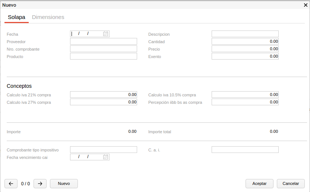This screenshot has height=192, width=310.
Task: Click the Exento amount field
Action: [245, 56]
